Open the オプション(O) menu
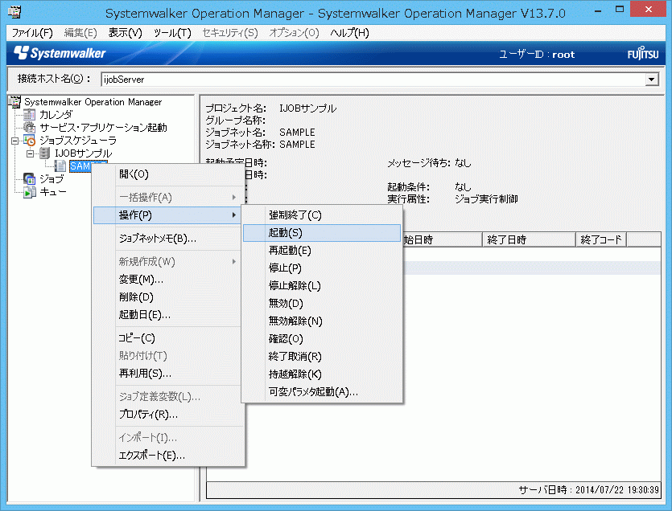The width and height of the screenshot is (672, 511). tap(294, 33)
